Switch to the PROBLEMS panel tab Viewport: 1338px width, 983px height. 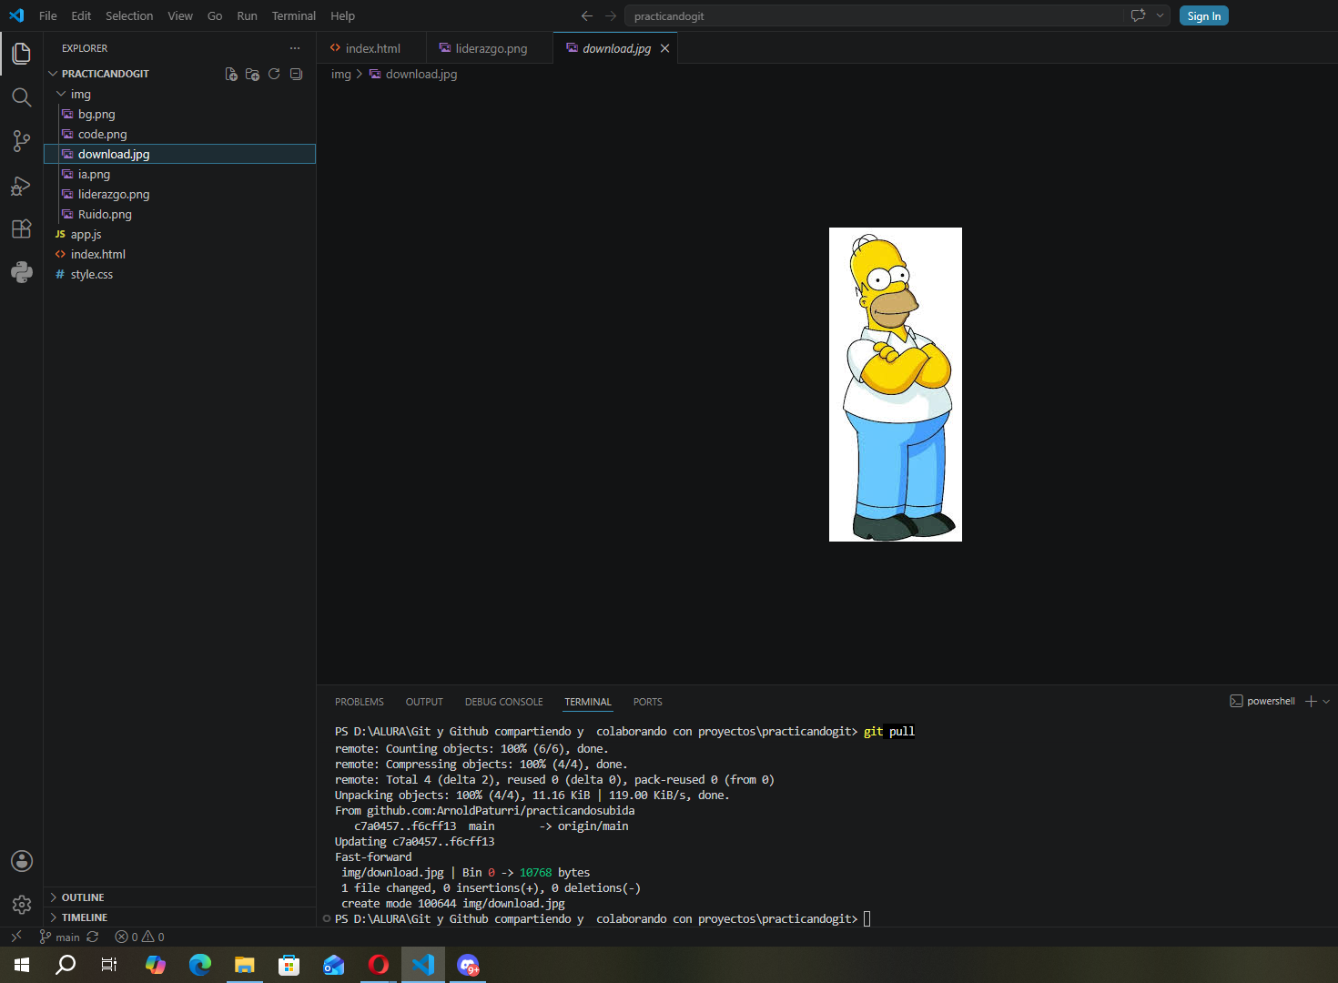tap(360, 702)
